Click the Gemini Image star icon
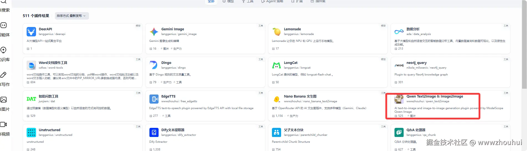Viewport: 527px width, 151px height. tap(154, 32)
